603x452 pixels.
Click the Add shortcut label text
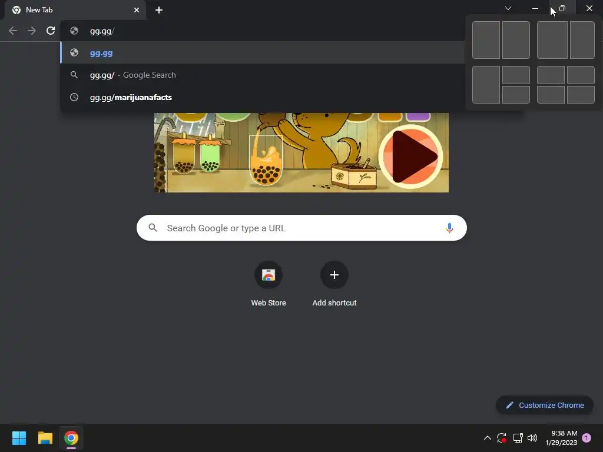coord(334,303)
